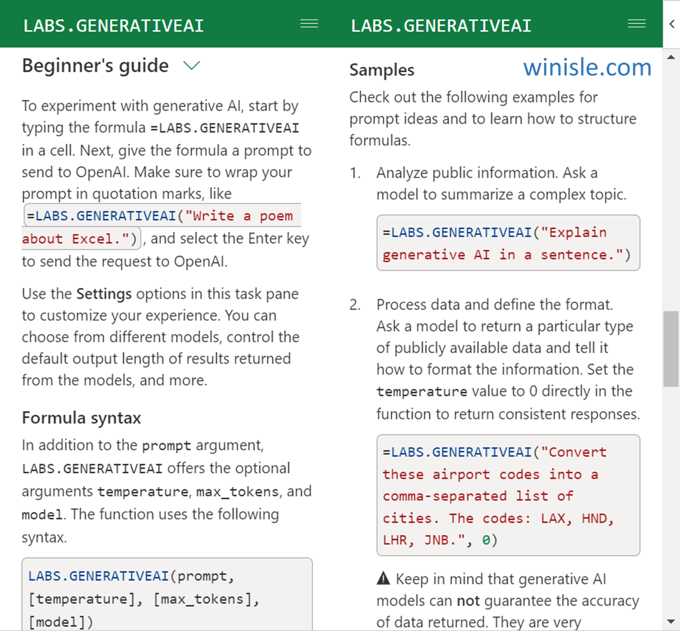Click the "Analyze public information" list item
This screenshot has width=680, height=631.
(501, 183)
